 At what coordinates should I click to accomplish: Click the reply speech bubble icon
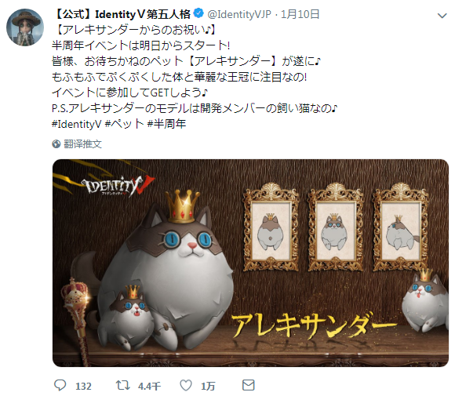(x=60, y=385)
